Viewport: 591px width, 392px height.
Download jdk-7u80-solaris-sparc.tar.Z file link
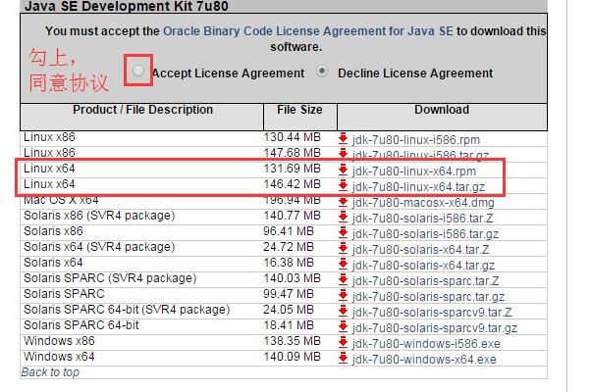click(x=425, y=281)
